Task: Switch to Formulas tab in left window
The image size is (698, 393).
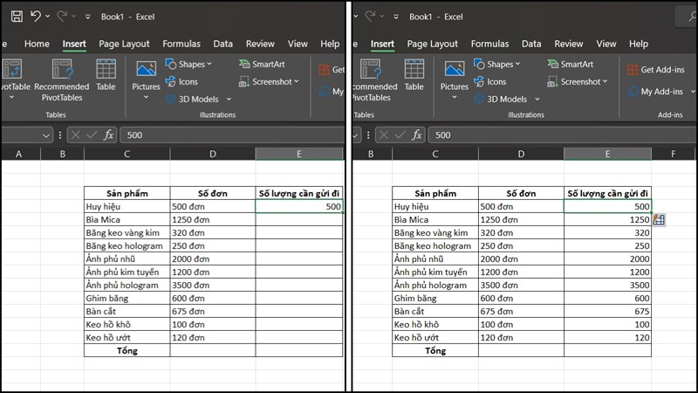Action: [x=181, y=44]
